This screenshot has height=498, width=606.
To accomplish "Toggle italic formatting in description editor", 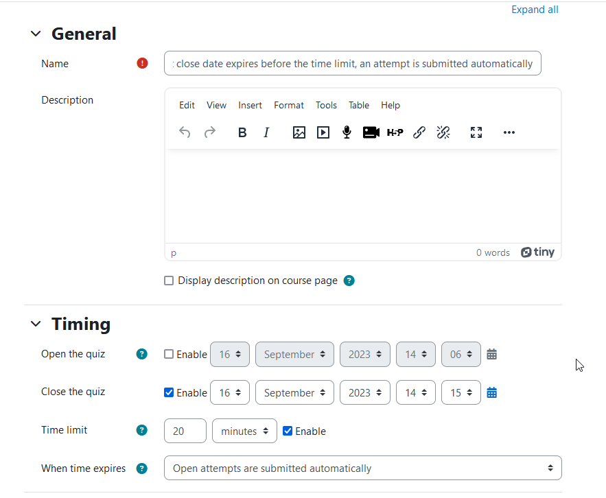I will 266,132.
